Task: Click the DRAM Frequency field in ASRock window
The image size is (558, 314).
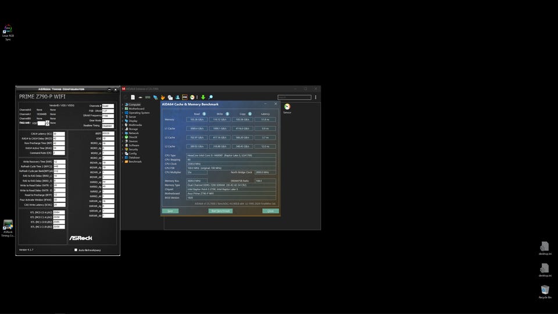Action: [108, 116]
